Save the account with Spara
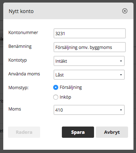The image size is (136, 153). [x=78, y=132]
